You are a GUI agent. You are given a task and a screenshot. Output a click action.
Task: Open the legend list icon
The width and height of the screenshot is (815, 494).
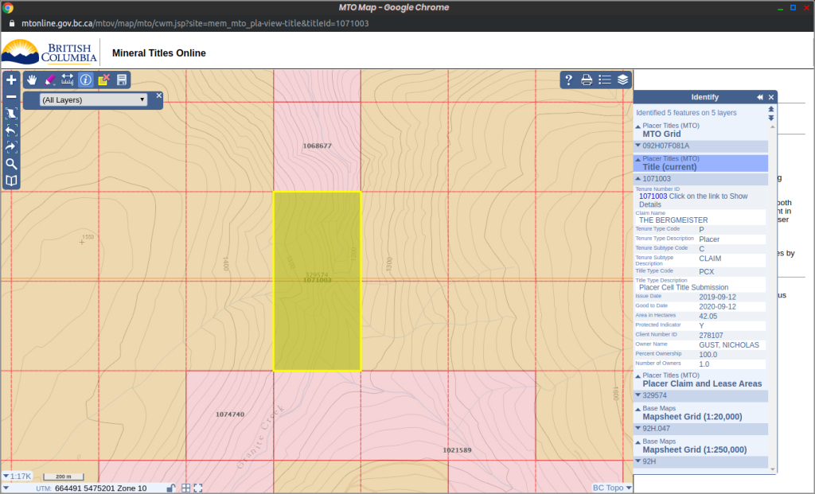pyautogui.click(x=605, y=80)
